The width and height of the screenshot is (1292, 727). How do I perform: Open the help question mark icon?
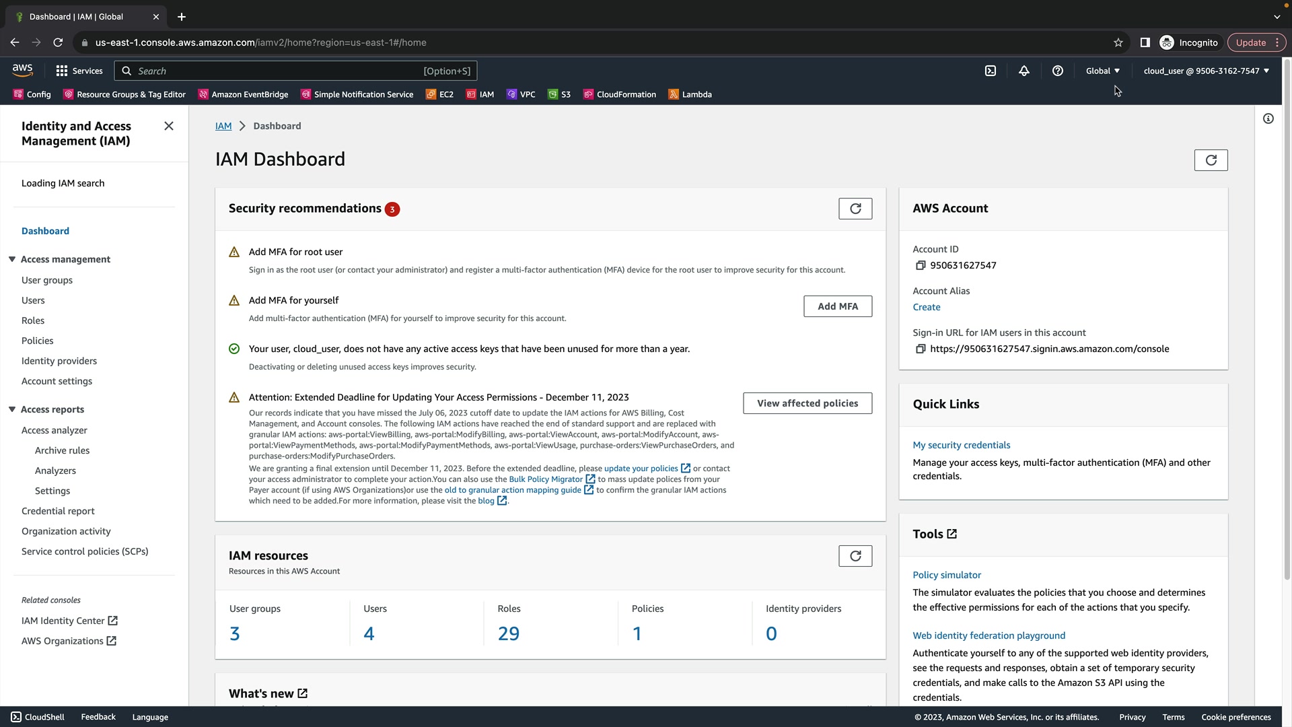[x=1058, y=71]
